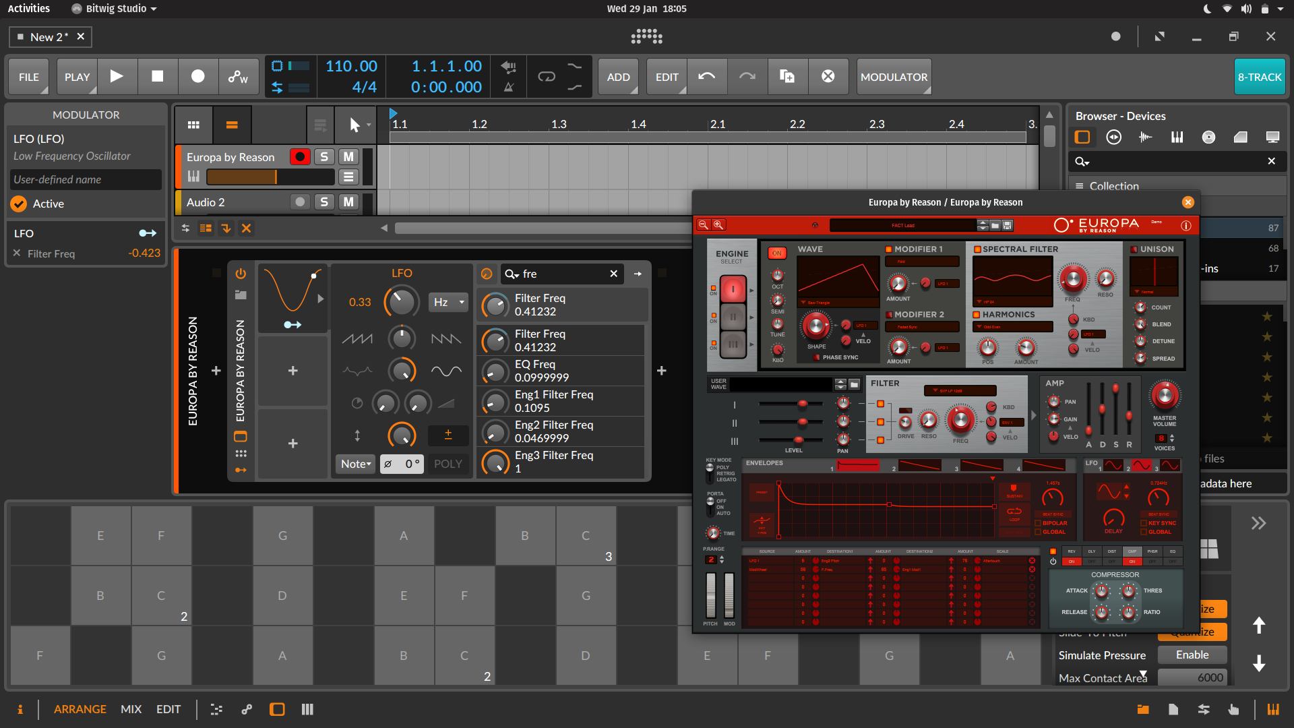Viewport: 1294px width, 728px height.
Task: Toggle the bipolar plus-minus button in LFO
Action: coord(448,435)
